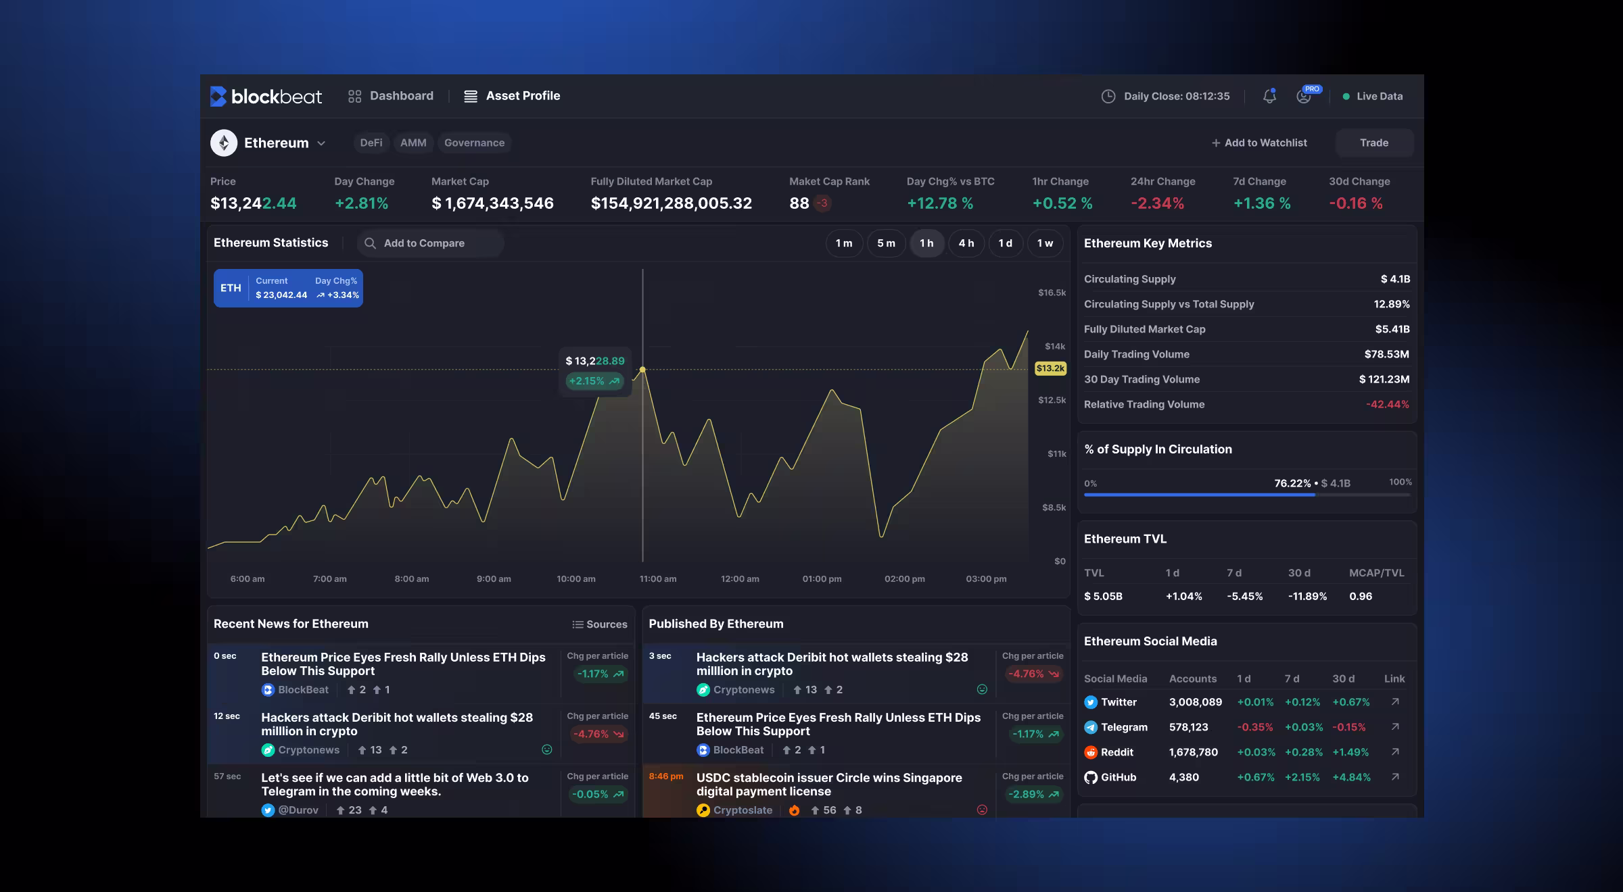The image size is (1623, 892).
Task: Select the 1 w timeframe option
Action: (x=1045, y=243)
